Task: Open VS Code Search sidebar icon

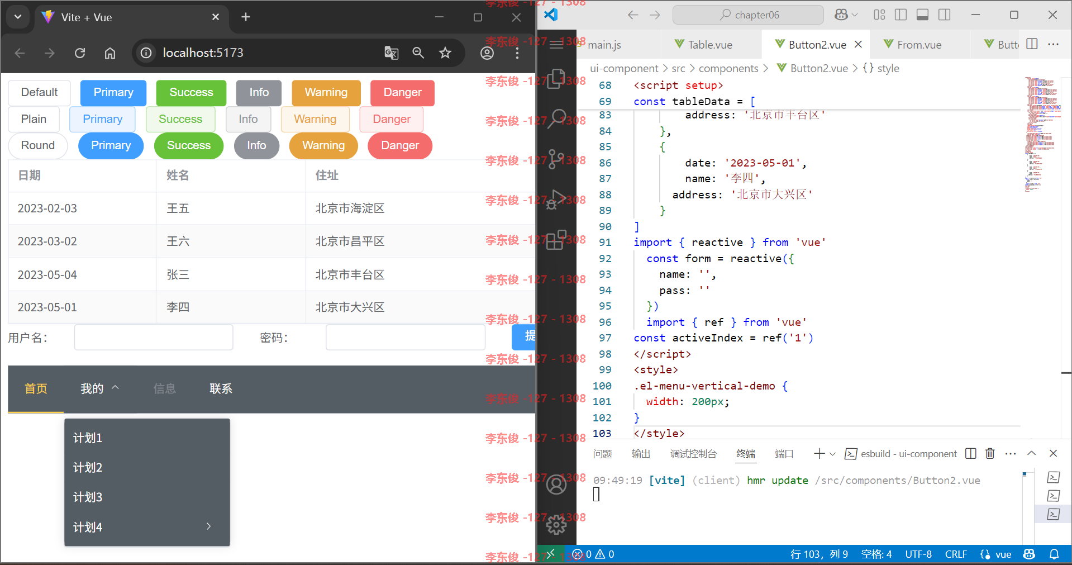Action: point(556,118)
